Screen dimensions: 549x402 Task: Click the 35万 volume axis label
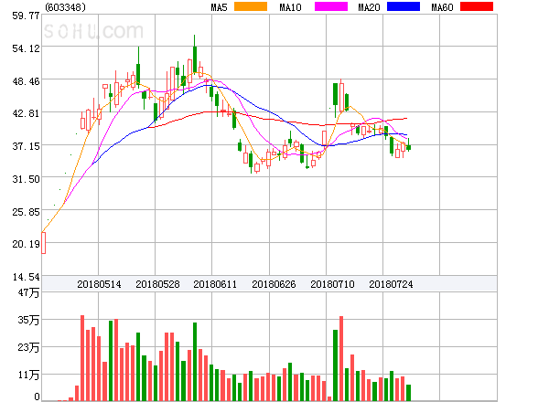point(28,320)
